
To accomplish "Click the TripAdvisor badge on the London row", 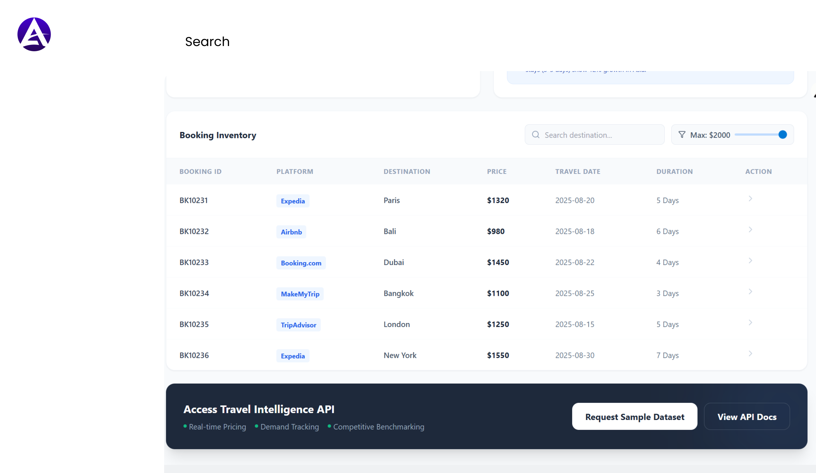I will [298, 325].
